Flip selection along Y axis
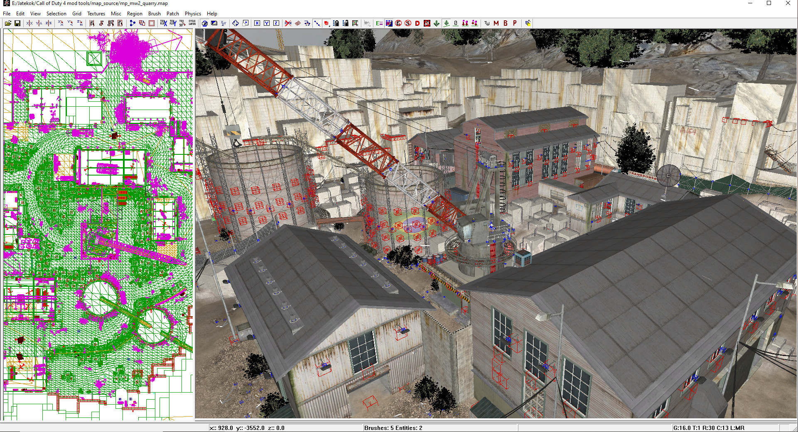Screen dimensions: 798x432 click(x=39, y=23)
